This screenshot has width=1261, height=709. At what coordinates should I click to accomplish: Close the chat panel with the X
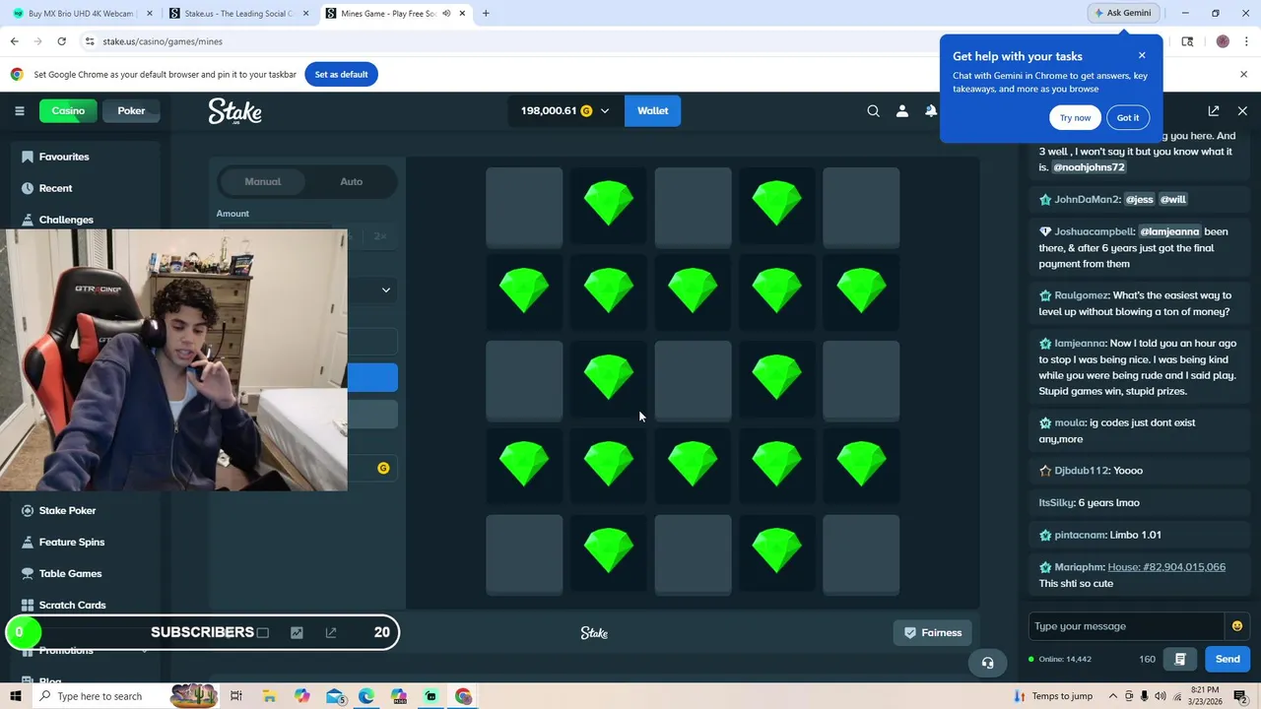coord(1242,111)
